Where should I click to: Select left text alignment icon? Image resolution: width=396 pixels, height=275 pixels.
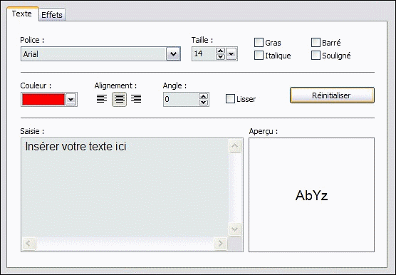coord(102,99)
